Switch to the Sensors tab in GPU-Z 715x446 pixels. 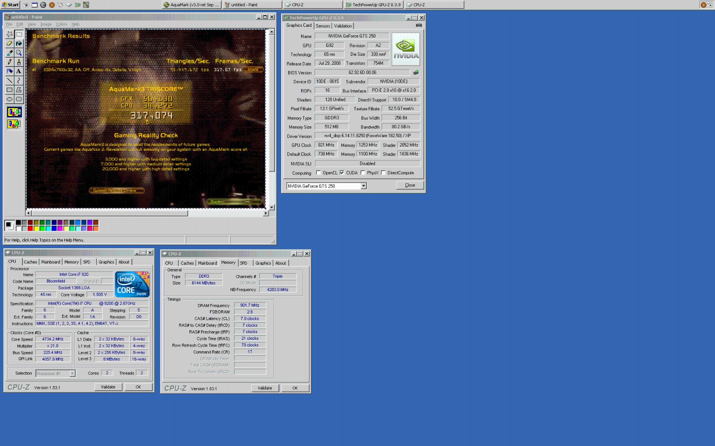(x=323, y=26)
